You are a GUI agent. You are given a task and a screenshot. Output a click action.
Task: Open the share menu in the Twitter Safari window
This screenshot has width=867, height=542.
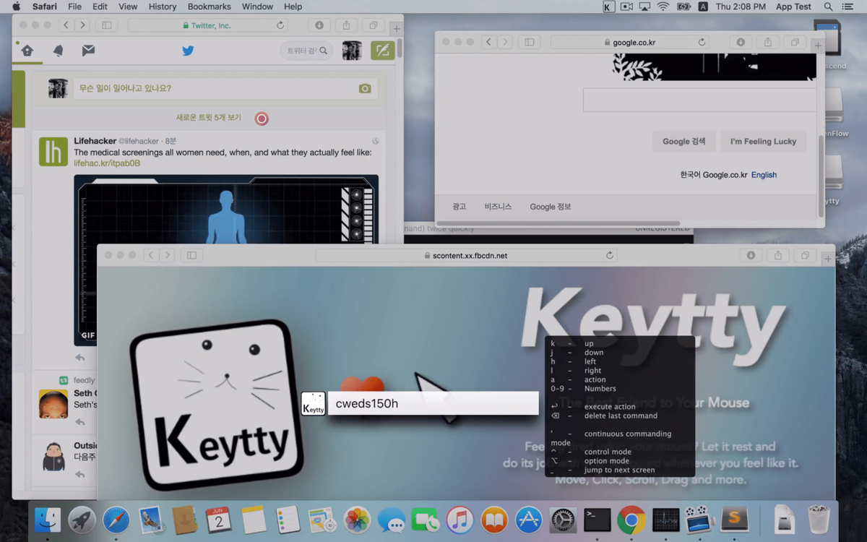347,25
